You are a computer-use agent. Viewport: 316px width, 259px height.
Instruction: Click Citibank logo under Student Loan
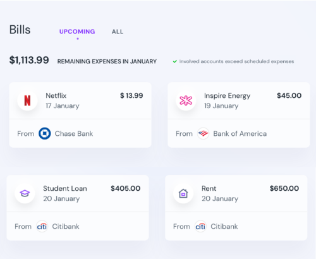[42, 226]
